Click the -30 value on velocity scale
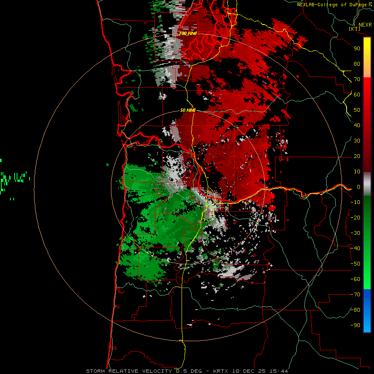 [355, 233]
